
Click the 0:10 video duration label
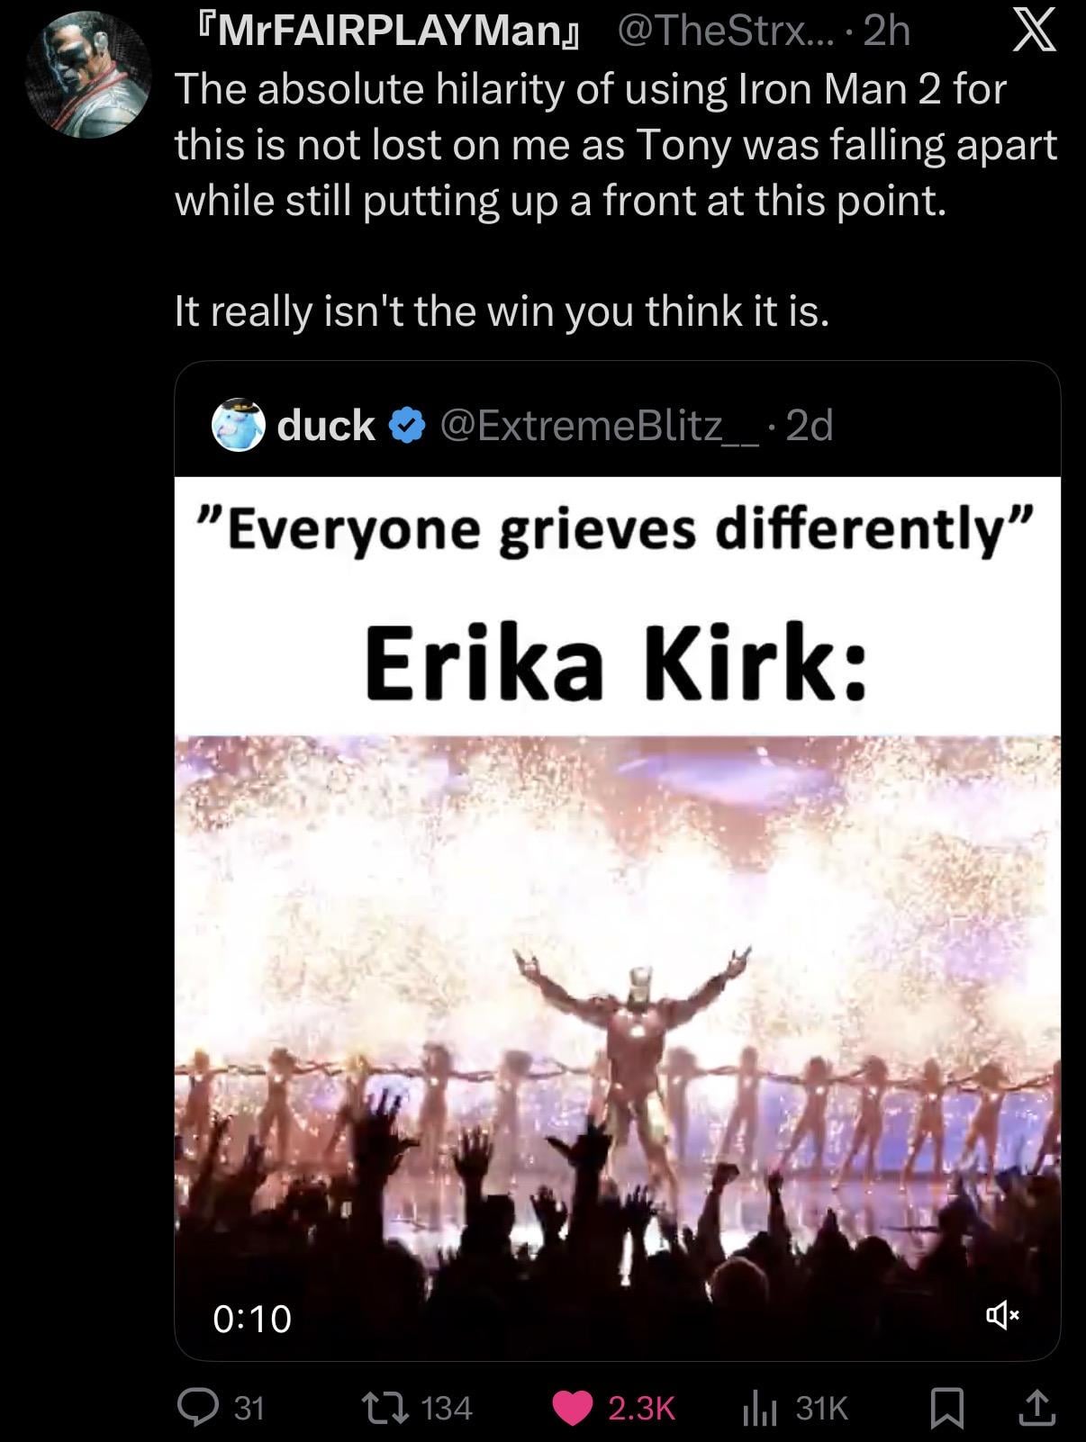point(252,1319)
